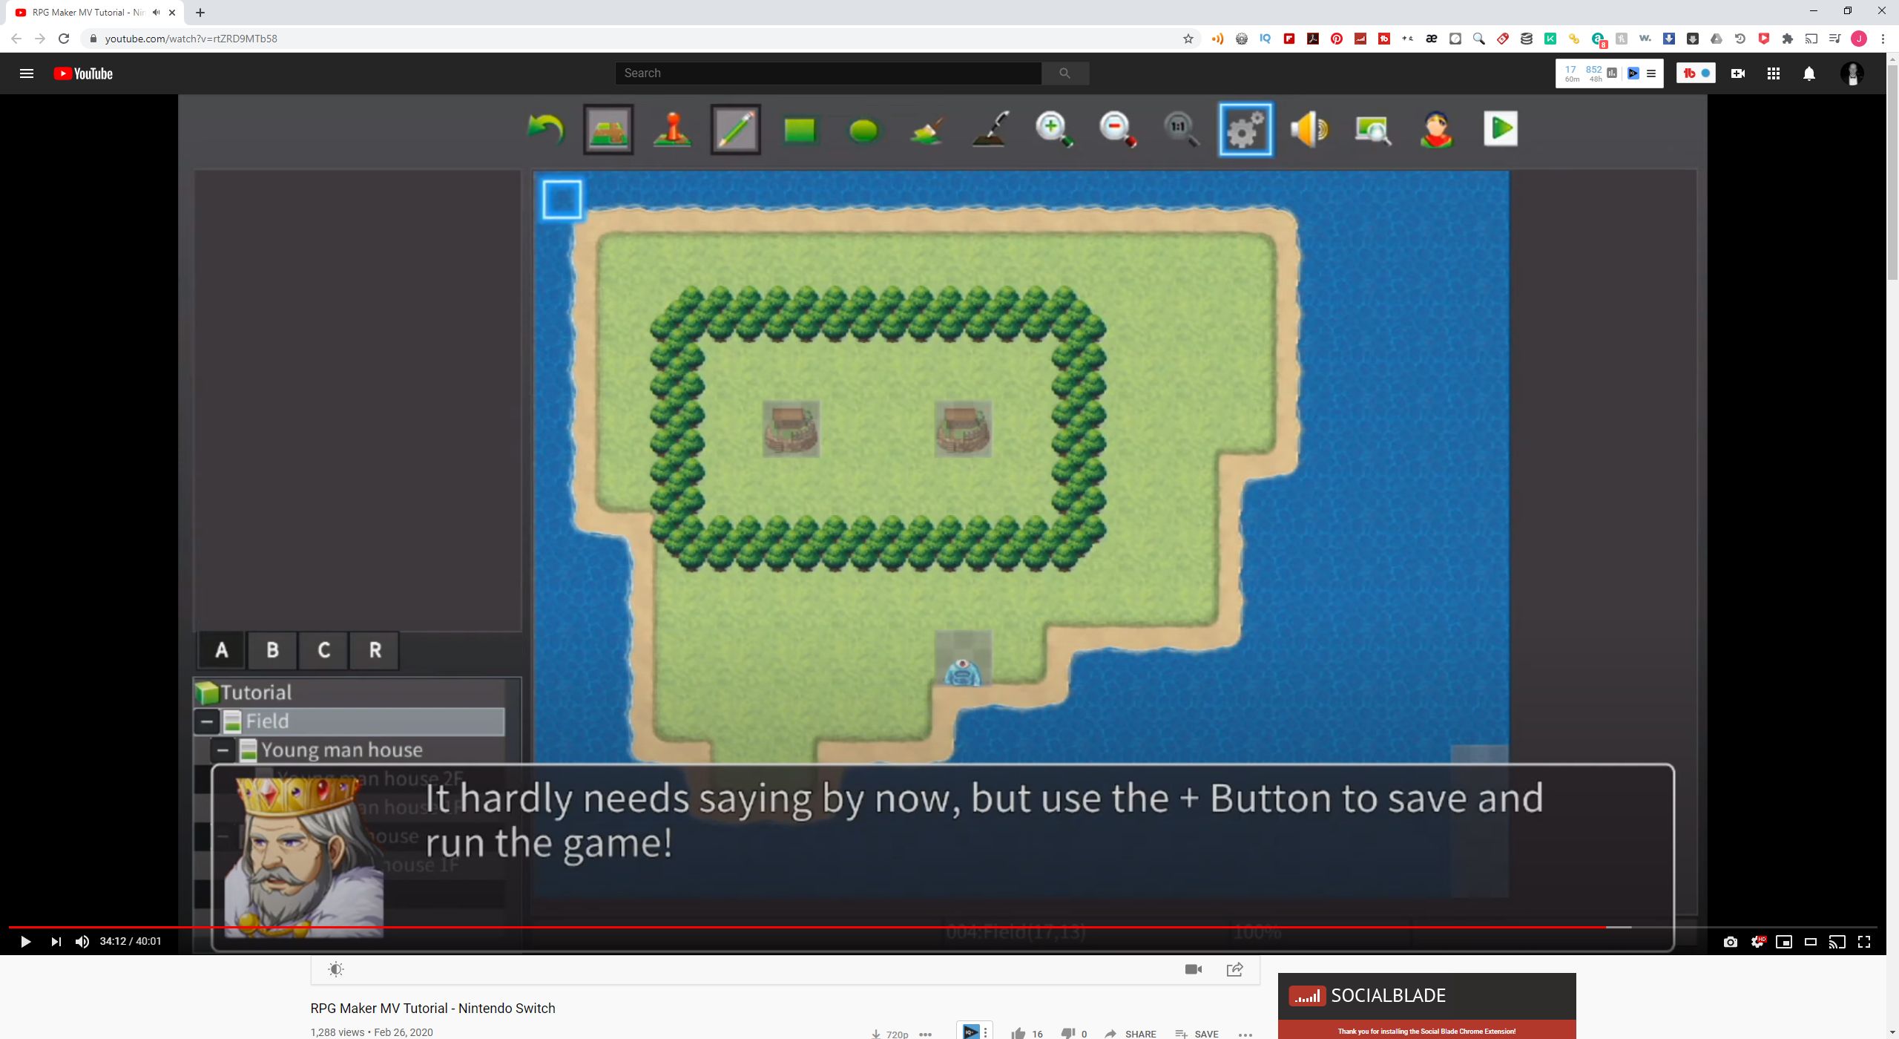Screen dimensions: 1899x1039
Task: Open the more actions dots after SAVE
Action: [1245, 1034]
